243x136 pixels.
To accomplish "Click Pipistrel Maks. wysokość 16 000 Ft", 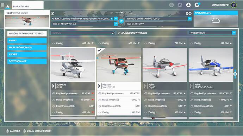I will click(119, 100).
